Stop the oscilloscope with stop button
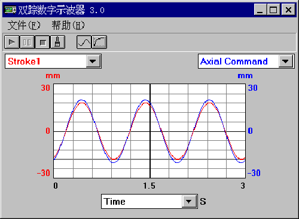The width and height of the screenshot is (299, 219). click(42, 42)
